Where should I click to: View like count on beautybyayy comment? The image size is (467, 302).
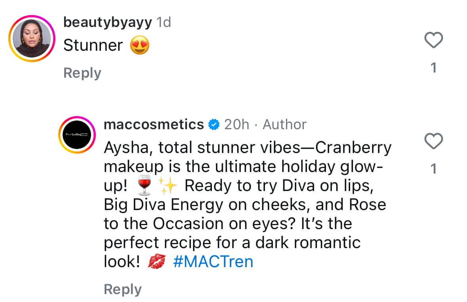coord(433,68)
